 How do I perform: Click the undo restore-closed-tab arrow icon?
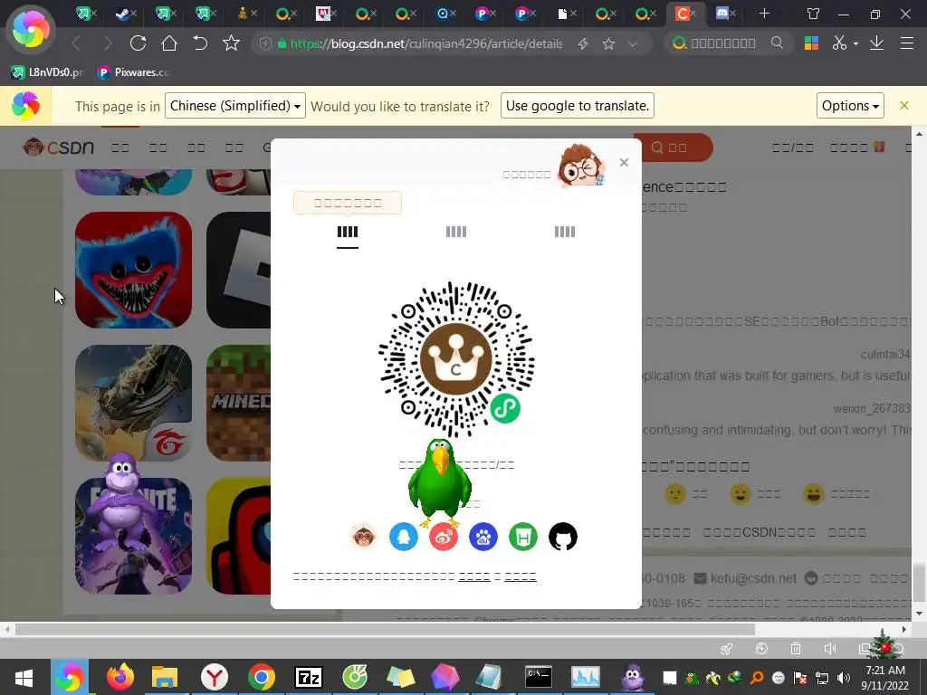[x=200, y=43]
